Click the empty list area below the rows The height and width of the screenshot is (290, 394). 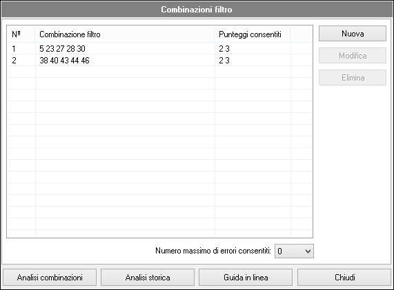(160, 152)
